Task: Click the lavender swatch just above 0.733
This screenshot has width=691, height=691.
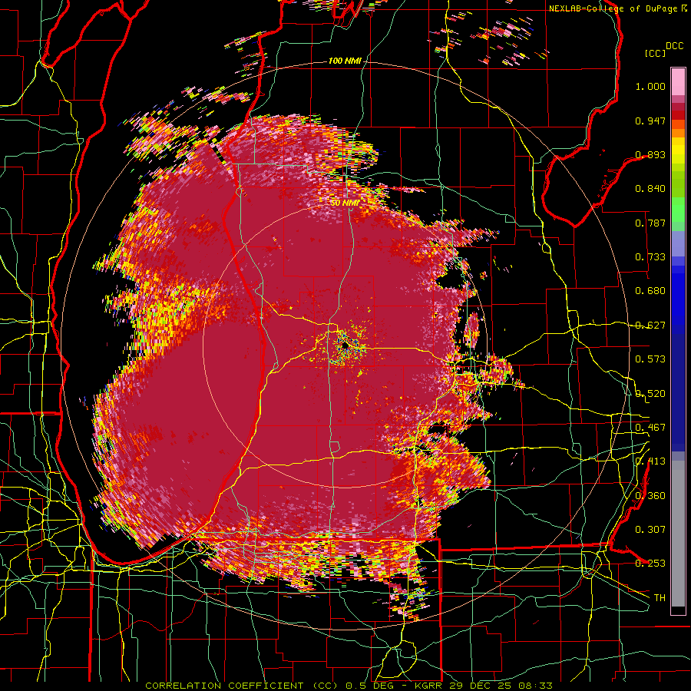Action: click(x=678, y=243)
